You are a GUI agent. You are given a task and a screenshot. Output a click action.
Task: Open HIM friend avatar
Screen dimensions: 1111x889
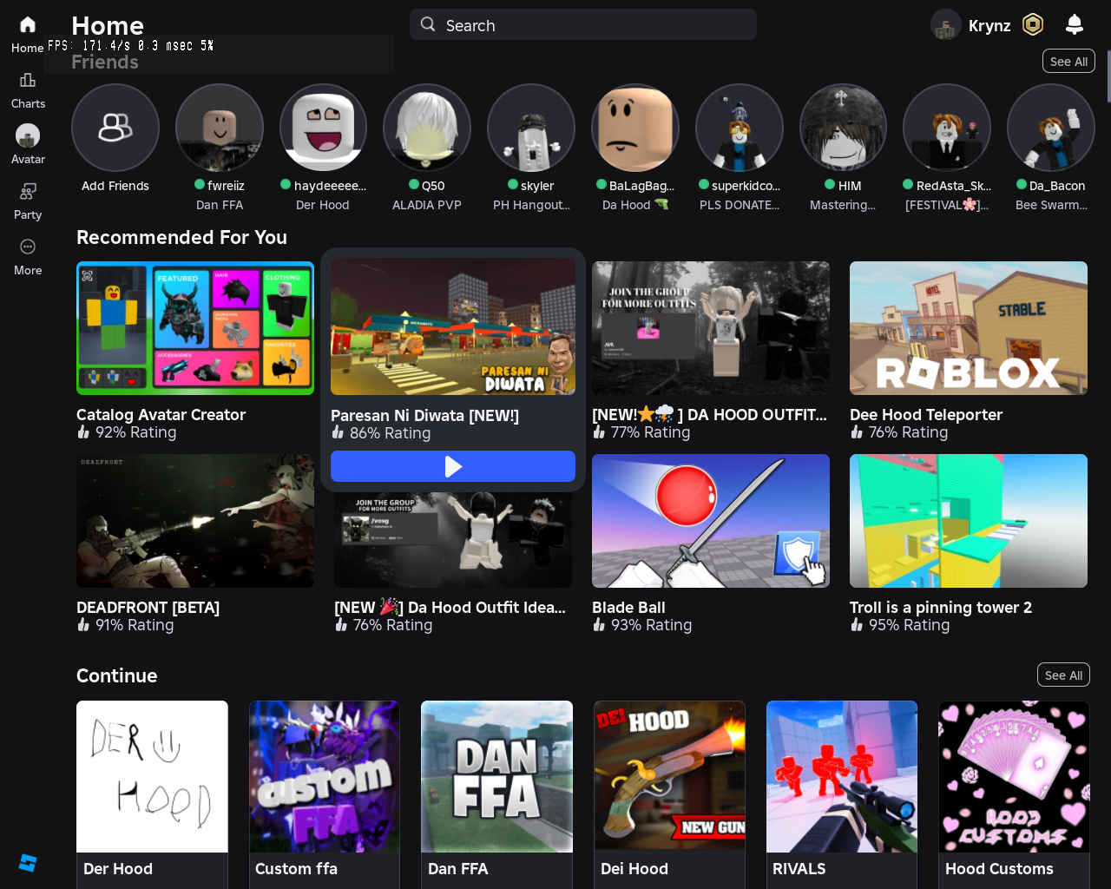coord(843,128)
